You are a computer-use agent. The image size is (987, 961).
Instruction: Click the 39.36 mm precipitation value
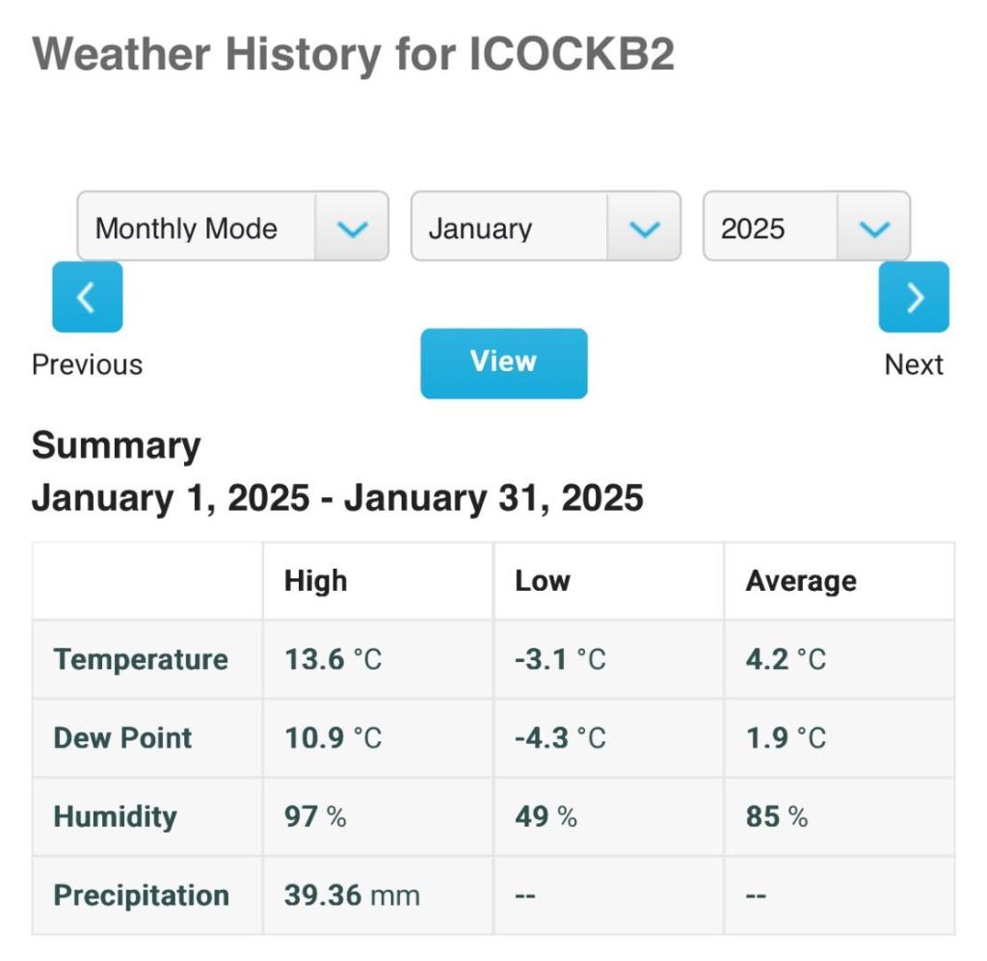tap(352, 894)
